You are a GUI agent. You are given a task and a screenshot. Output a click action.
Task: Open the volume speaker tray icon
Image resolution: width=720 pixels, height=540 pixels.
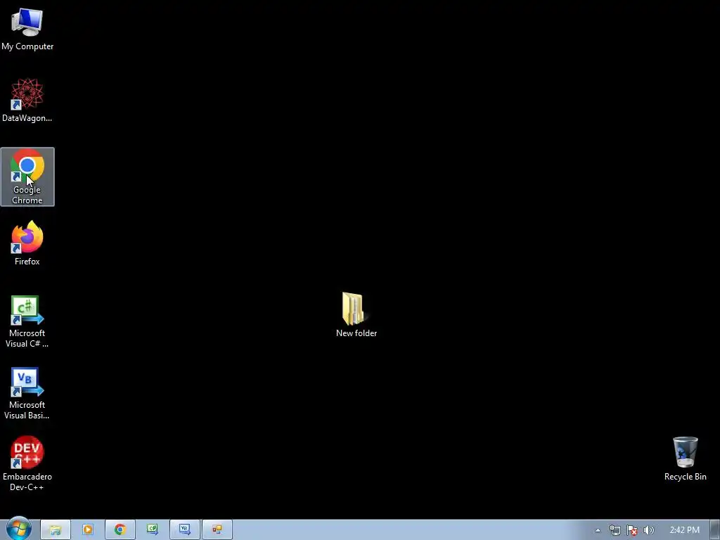click(x=649, y=530)
